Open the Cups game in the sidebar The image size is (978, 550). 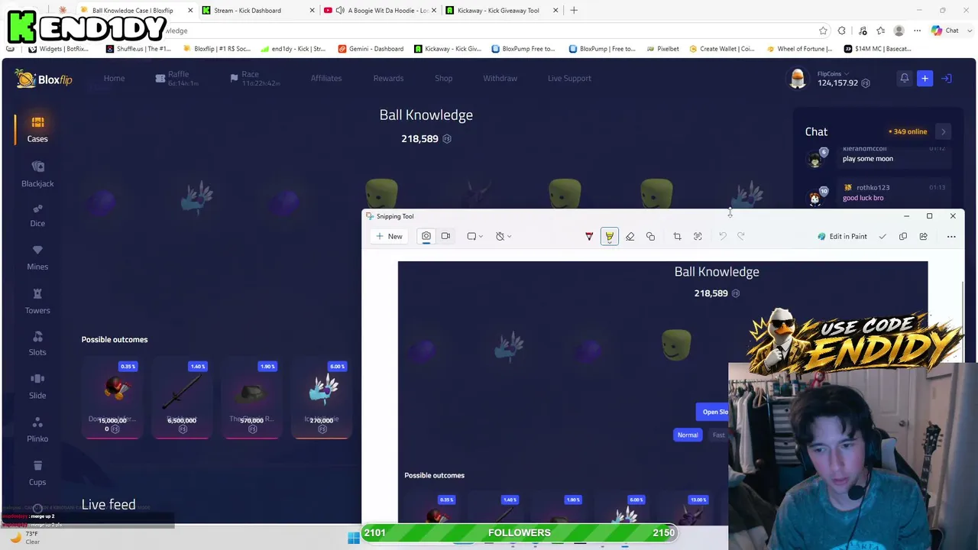(37, 474)
